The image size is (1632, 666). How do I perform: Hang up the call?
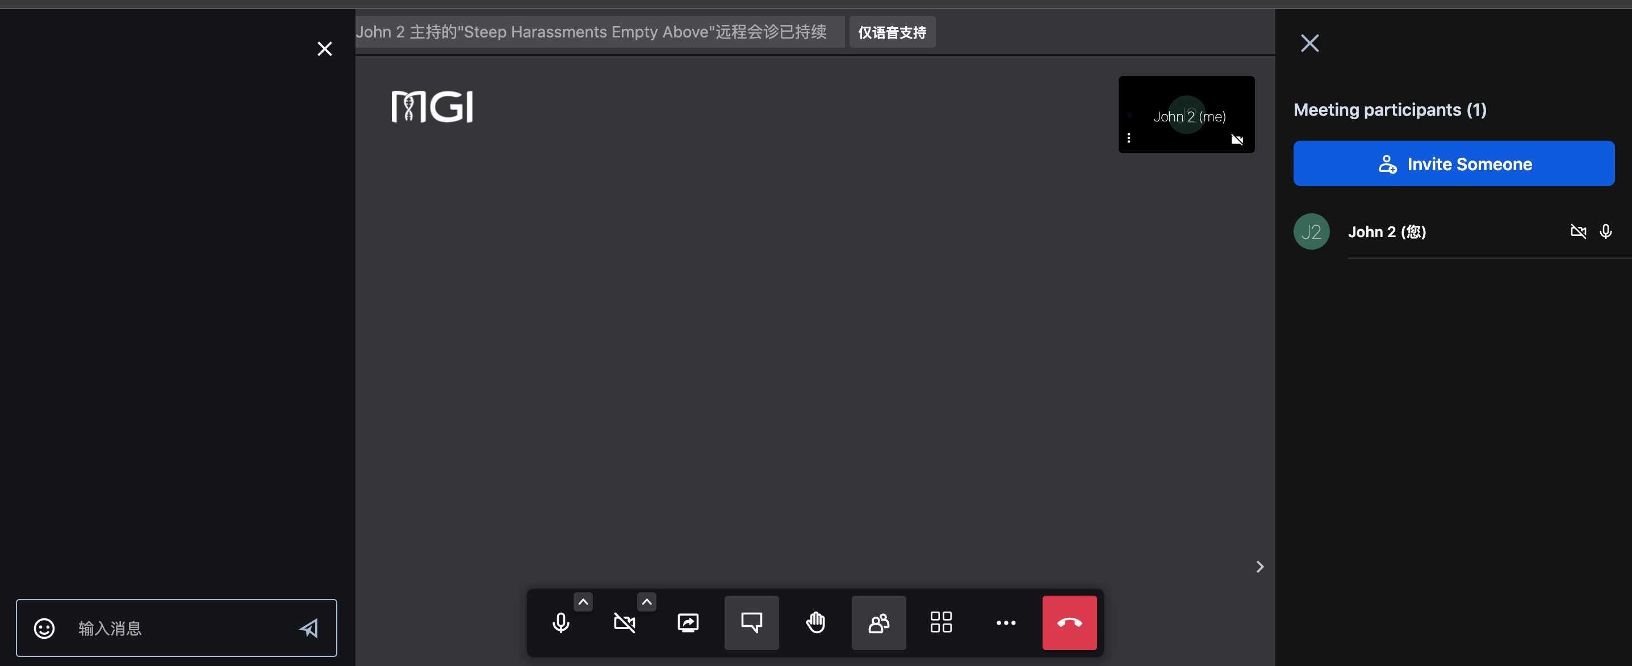pos(1069,622)
